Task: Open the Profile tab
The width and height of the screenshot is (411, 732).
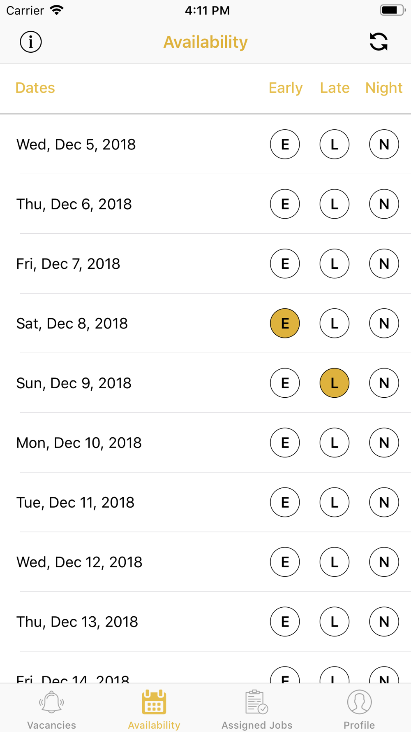Action: click(x=359, y=709)
